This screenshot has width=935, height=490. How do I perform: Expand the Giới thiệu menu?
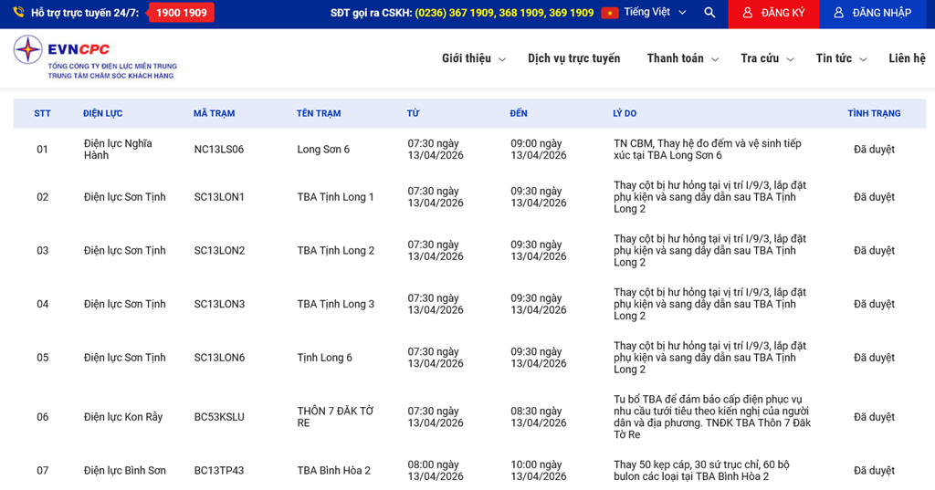(473, 58)
